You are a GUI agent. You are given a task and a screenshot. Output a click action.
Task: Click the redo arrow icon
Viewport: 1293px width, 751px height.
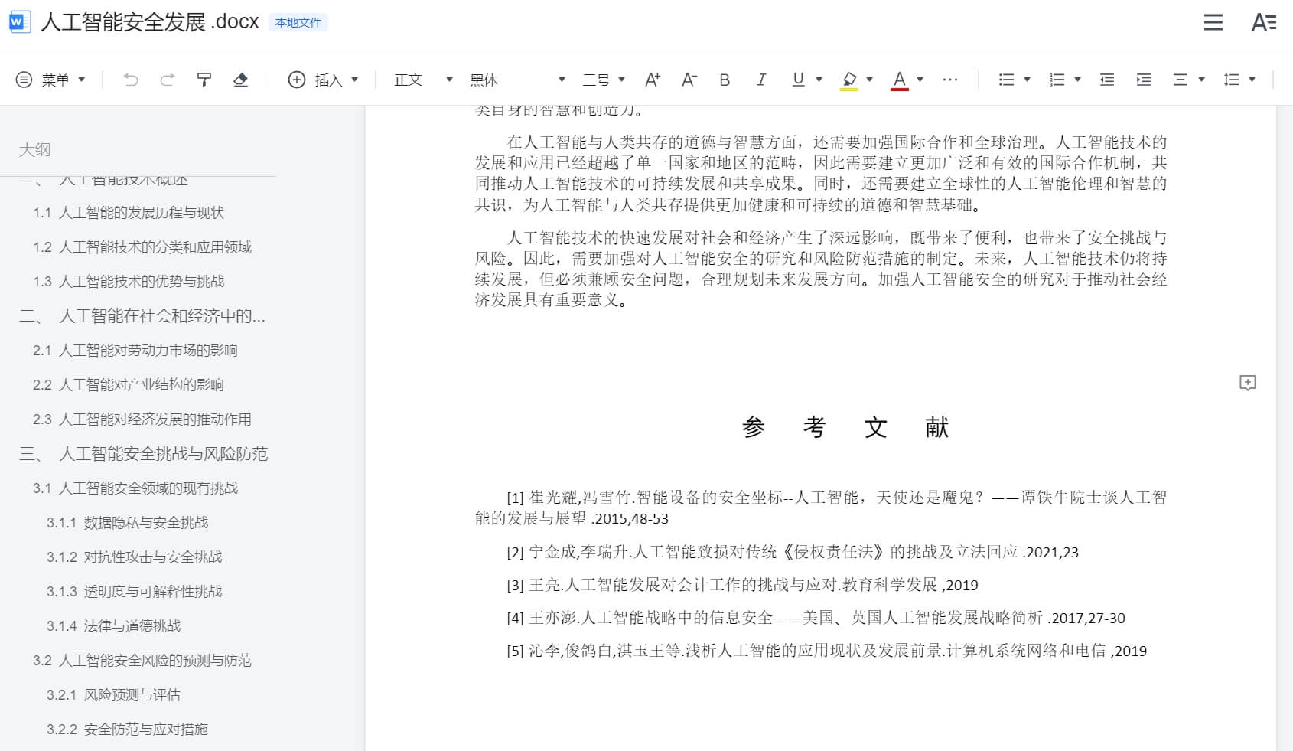tap(168, 80)
